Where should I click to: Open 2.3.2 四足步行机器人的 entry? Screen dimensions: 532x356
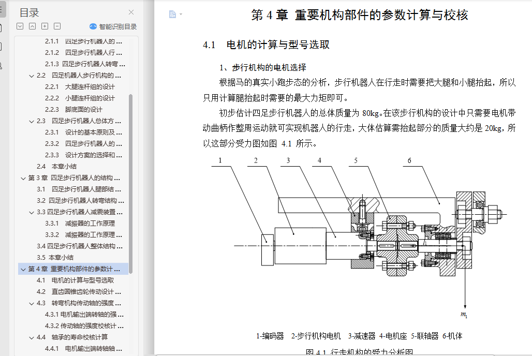click(83, 143)
